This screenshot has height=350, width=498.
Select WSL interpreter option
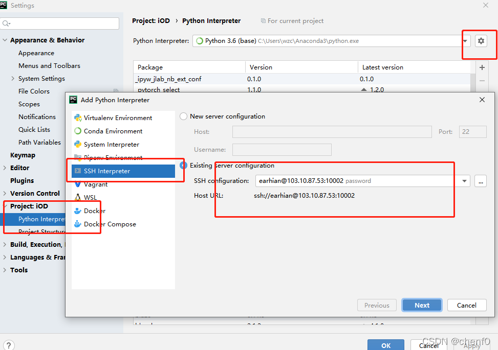pos(123,198)
